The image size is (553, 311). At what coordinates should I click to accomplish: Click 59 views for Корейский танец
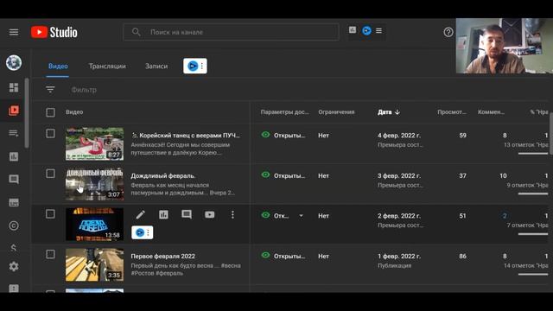pos(463,136)
